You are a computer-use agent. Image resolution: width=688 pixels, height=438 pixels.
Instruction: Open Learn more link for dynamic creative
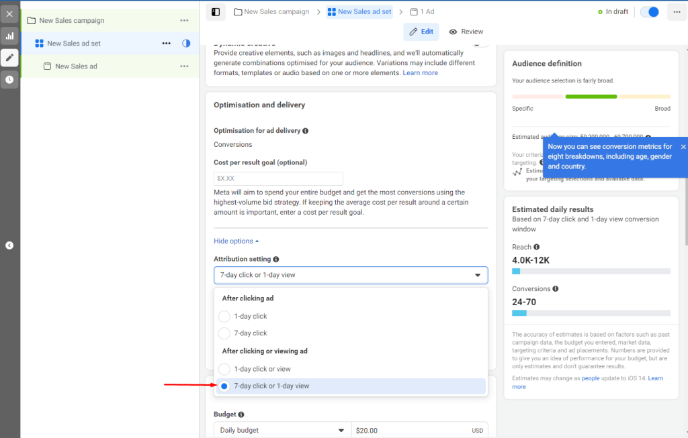click(x=421, y=72)
